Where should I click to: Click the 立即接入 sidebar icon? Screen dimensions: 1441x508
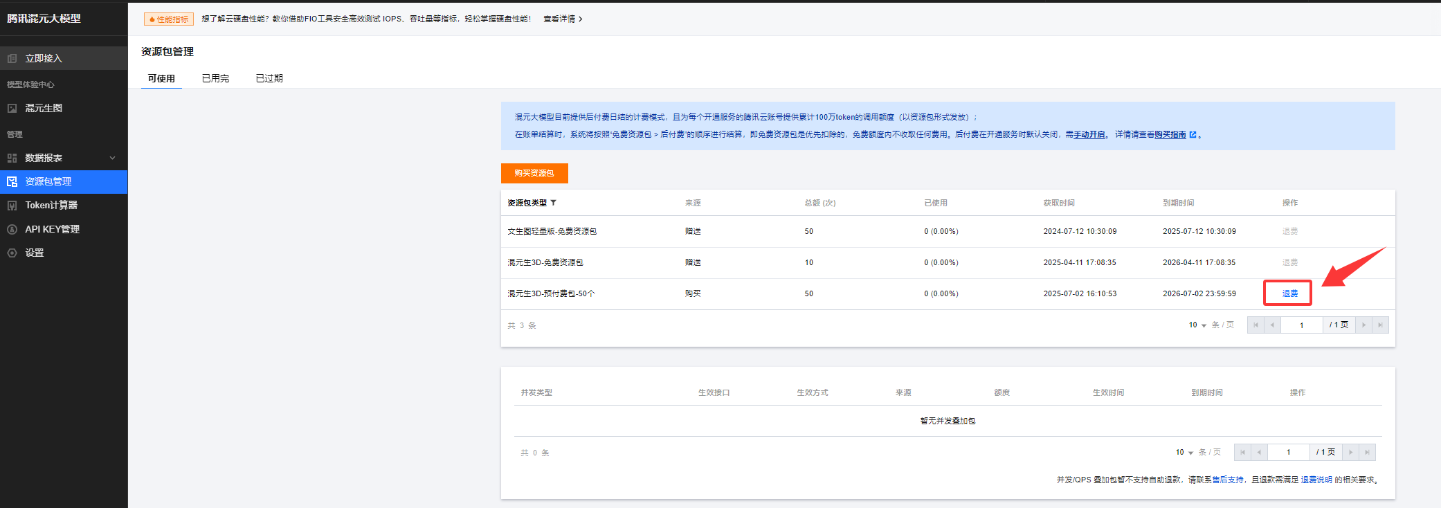(12, 59)
